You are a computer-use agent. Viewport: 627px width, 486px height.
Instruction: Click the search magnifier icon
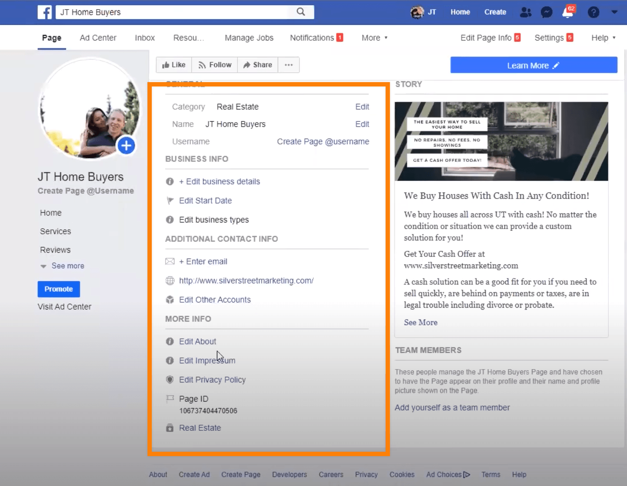pyautogui.click(x=301, y=12)
